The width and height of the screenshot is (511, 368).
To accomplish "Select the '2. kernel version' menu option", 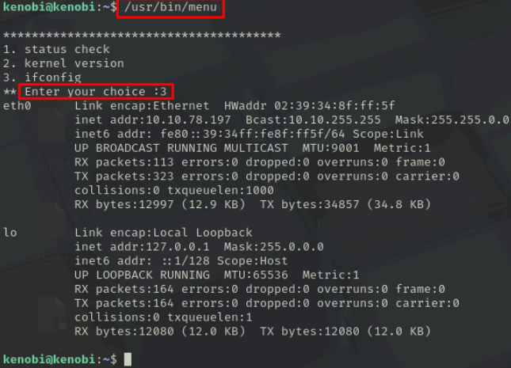I will pyautogui.click(x=63, y=63).
